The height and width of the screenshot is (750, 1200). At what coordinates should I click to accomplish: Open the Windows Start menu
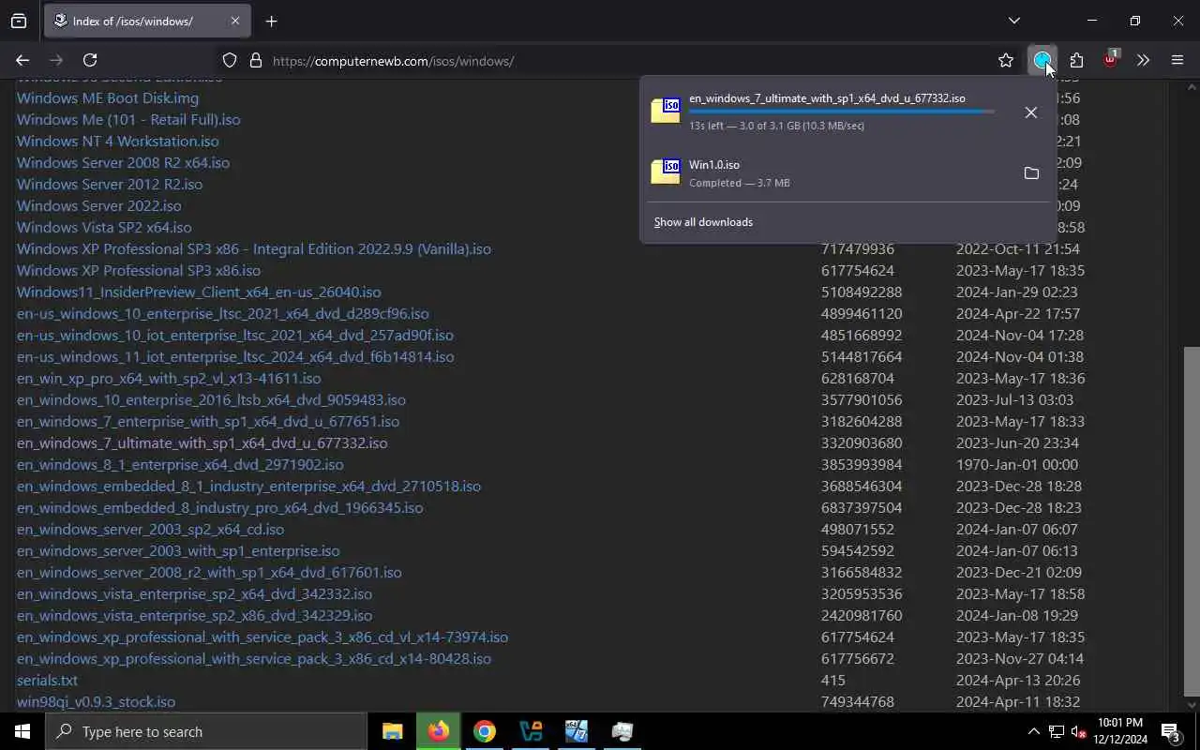coord(22,731)
